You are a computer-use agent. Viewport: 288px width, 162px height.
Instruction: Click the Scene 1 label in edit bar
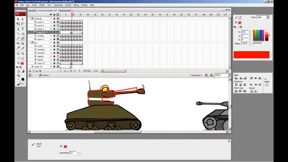(x=46, y=75)
